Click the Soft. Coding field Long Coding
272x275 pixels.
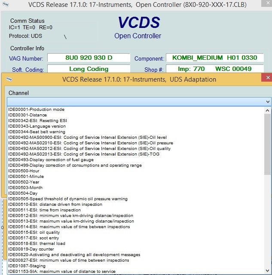(x=89, y=69)
